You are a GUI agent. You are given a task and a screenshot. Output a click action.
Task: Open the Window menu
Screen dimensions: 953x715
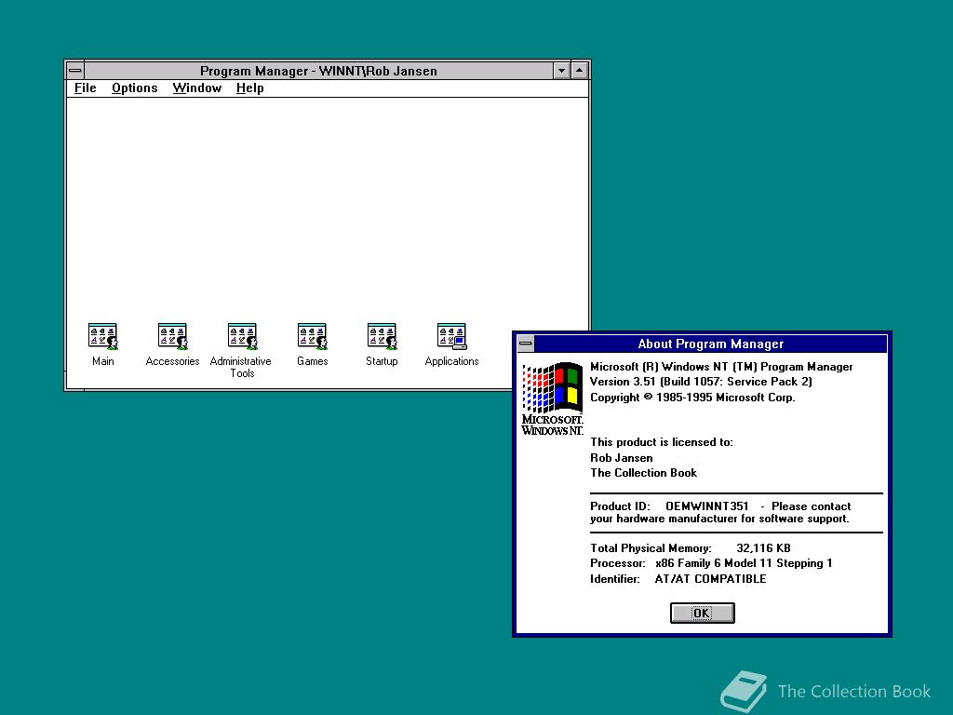(196, 88)
